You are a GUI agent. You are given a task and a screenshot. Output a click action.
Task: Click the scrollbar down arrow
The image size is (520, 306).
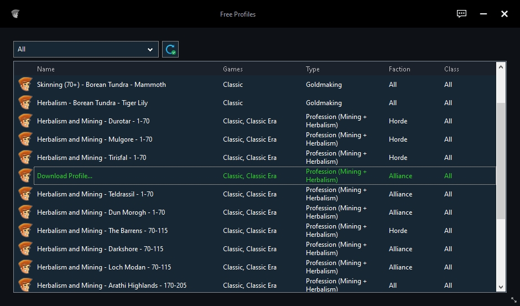[x=501, y=287]
